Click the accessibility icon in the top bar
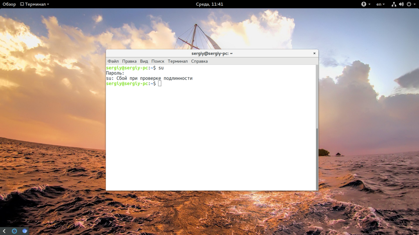The image size is (419, 235). tap(364, 4)
